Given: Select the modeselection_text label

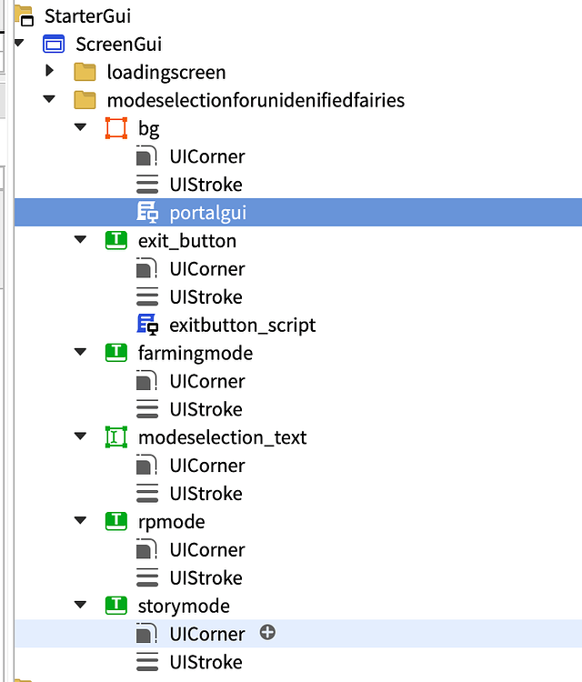Looking at the screenshot, I should 222,437.
